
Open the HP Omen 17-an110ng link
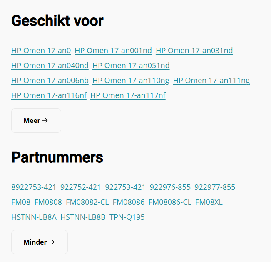(x=131, y=81)
